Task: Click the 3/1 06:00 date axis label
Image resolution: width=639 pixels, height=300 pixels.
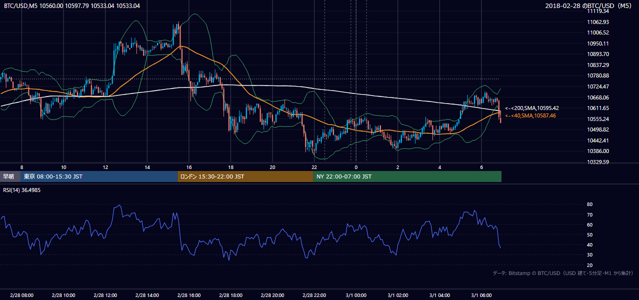Action: [481, 295]
